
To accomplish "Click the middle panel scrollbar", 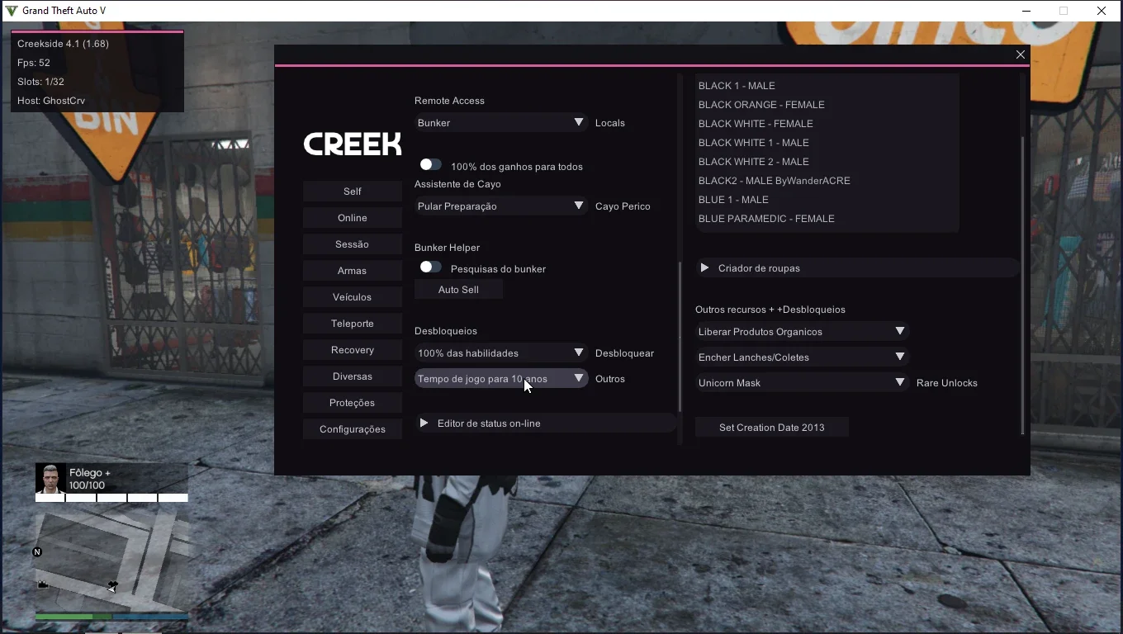I will tap(680, 337).
